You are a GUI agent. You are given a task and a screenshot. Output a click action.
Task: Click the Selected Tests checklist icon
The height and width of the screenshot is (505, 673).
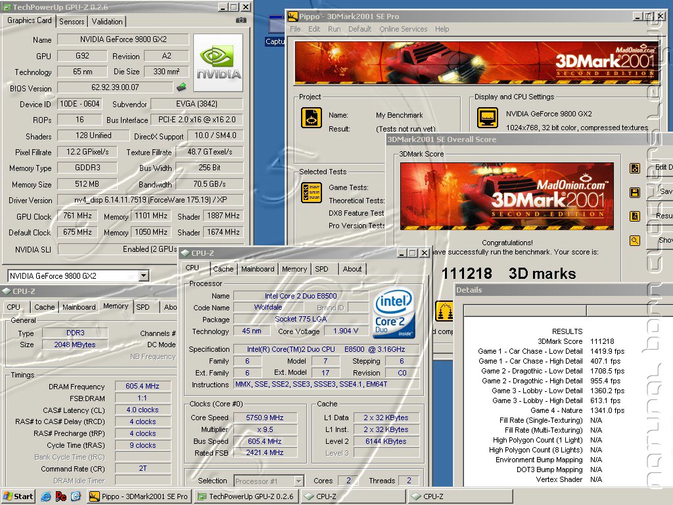pos(311,193)
